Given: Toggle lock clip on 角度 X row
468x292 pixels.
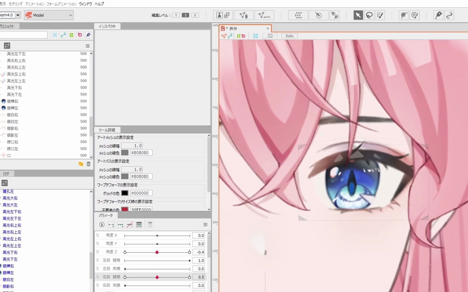Looking at the screenshot, I should [x=97, y=235].
